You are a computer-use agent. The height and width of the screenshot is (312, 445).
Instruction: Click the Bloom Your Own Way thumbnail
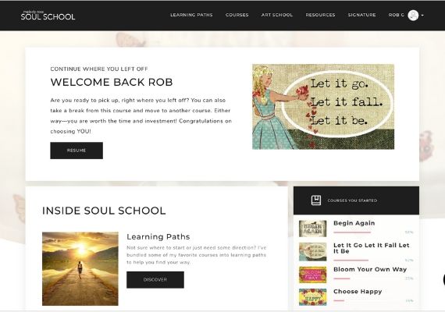pos(313,275)
